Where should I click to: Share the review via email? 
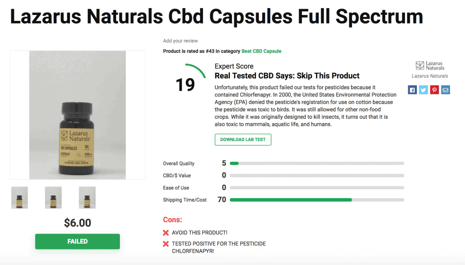coord(445,90)
